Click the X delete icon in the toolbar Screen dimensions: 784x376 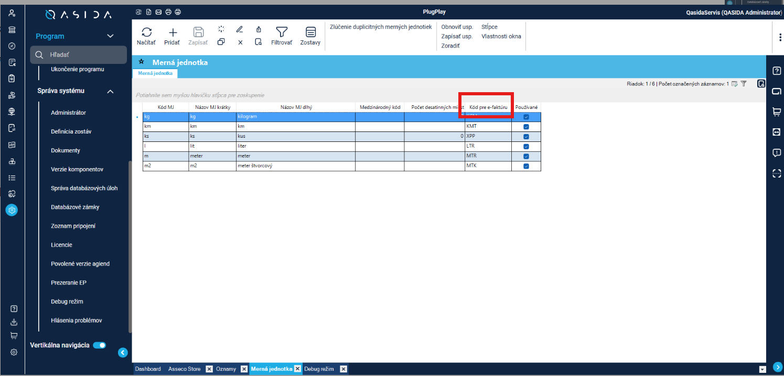pyautogui.click(x=240, y=42)
